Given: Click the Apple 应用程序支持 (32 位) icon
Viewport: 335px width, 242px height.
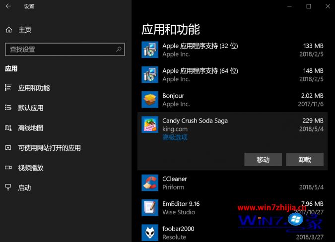Looking at the screenshot, I should (150, 50).
